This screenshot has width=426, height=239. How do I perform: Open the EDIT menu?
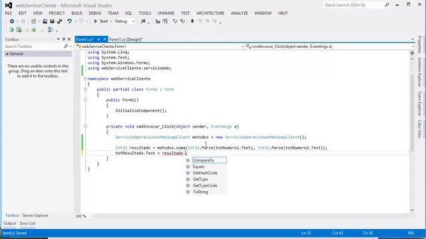[23, 13]
